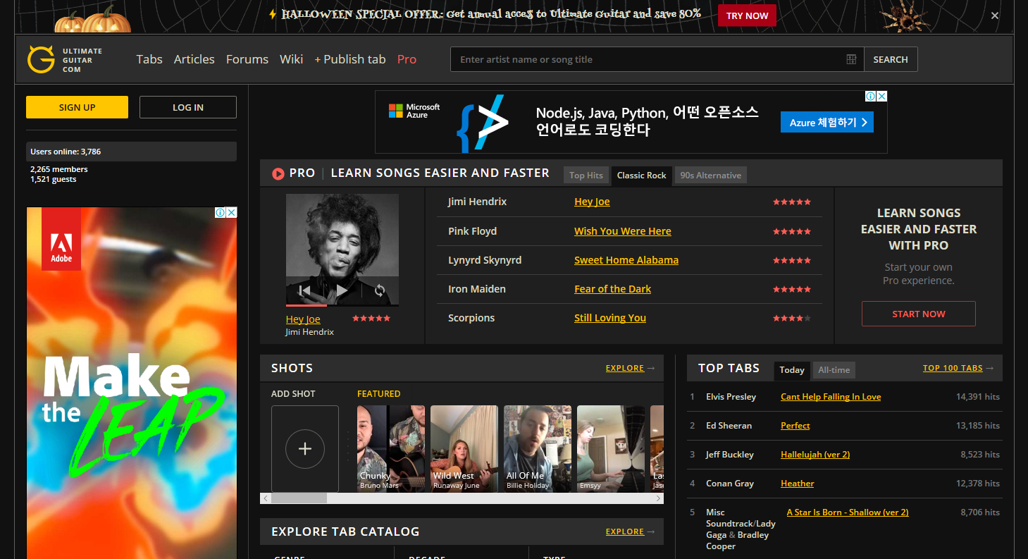The image size is (1028, 559).
Task: Click Still Loving You star rating
Action: point(792,319)
